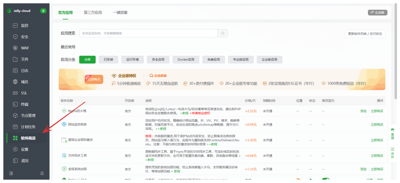The width and height of the screenshot is (400, 183).
Task: Open the 终端 terminal icon
Action: point(15,104)
